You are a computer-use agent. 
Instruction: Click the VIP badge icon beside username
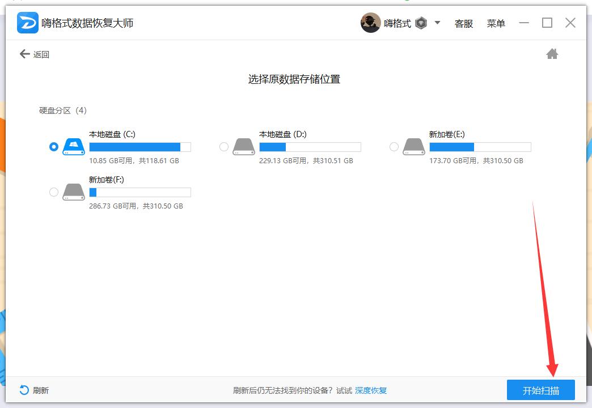[x=421, y=23]
